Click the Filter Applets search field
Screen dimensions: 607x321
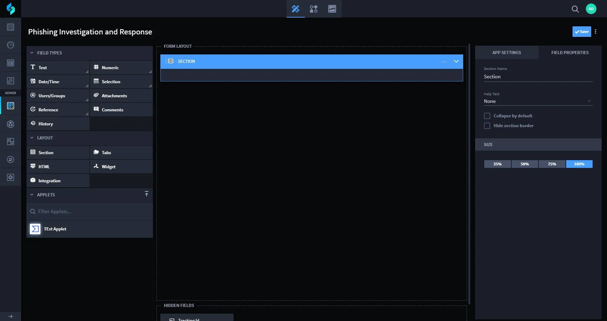click(x=90, y=211)
